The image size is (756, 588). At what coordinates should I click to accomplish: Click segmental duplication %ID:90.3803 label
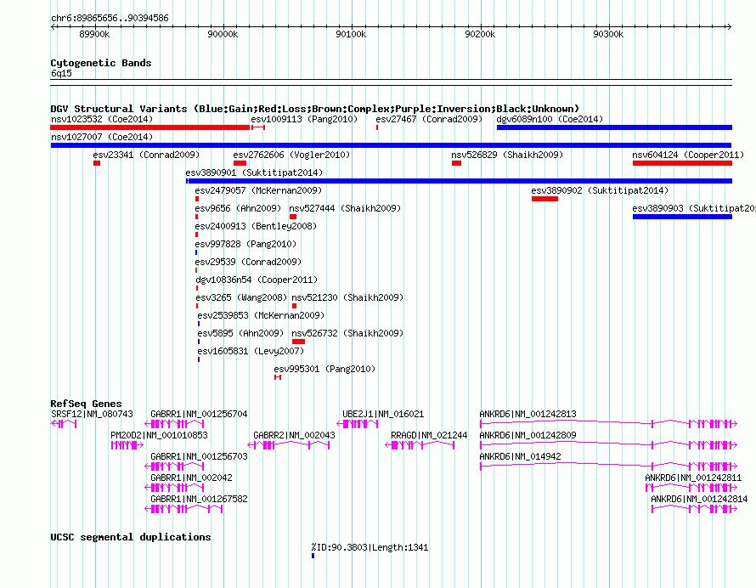pos(370,547)
